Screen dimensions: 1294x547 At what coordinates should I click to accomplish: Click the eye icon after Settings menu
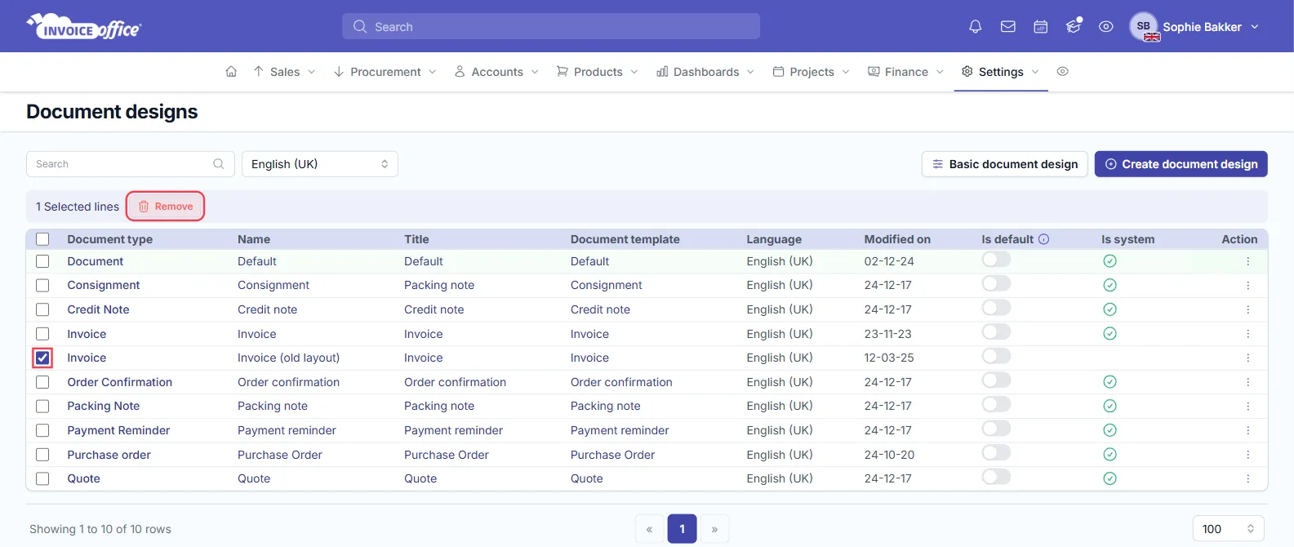click(x=1062, y=72)
